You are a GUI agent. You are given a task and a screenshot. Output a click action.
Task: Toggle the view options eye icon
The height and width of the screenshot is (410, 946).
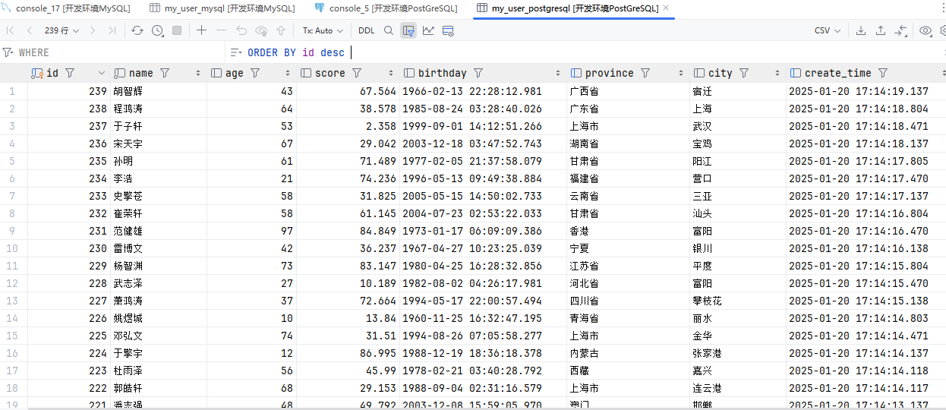pos(925,30)
